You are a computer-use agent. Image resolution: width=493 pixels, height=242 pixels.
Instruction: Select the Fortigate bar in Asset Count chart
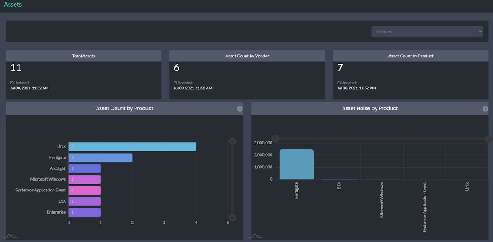(101, 158)
